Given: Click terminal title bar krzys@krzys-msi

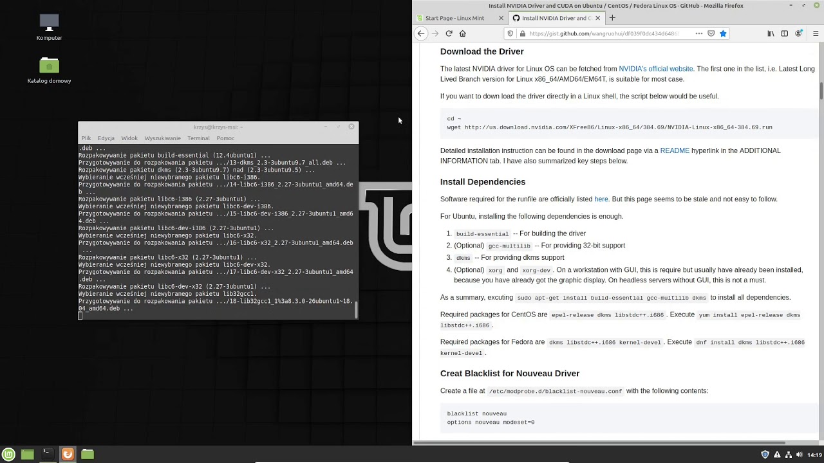Looking at the screenshot, I should click(x=218, y=127).
